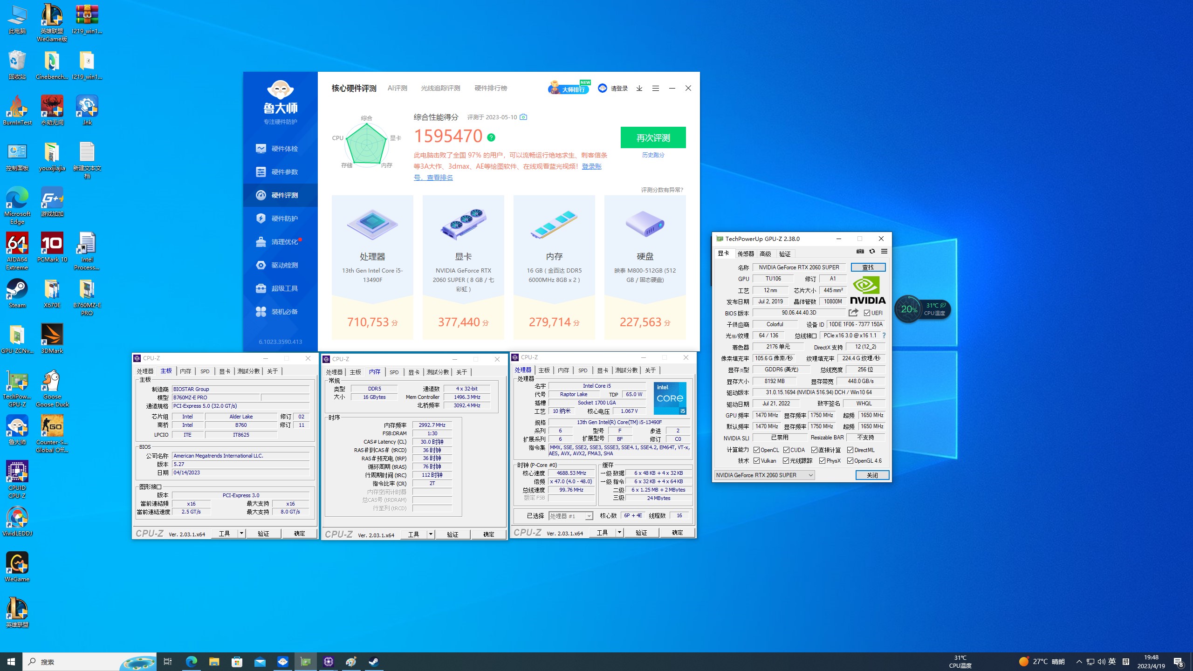Click the Windows taskbar search box
This screenshot has height=671, width=1193.
click(89, 662)
